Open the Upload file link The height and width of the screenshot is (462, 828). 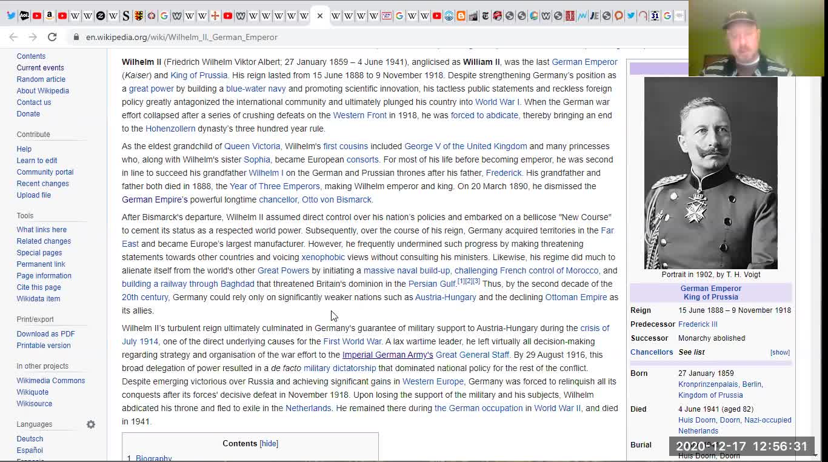(33, 195)
